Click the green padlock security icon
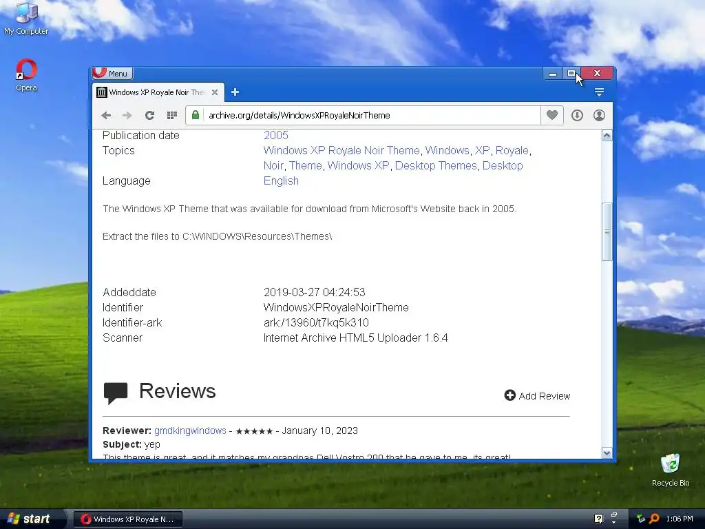 pos(196,115)
